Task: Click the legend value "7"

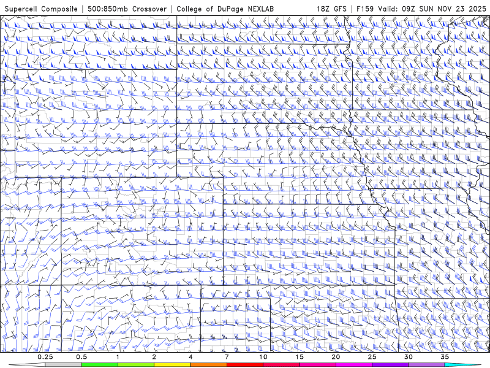Action: pos(227,357)
